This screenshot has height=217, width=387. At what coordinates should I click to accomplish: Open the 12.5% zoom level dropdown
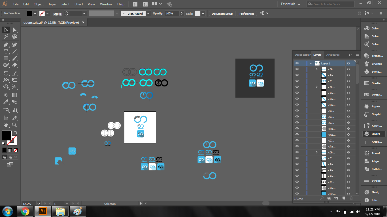click(x=39, y=203)
